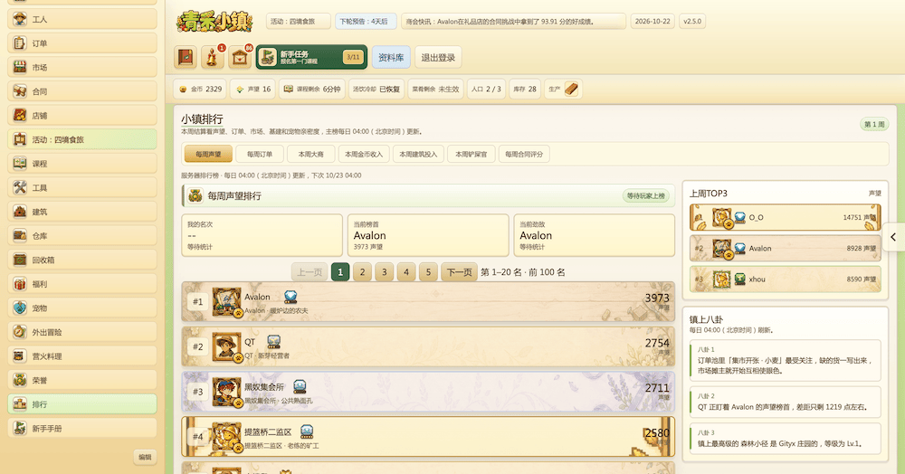Click the red book icon button
The width and height of the screenshot is (905, 474).
coord(186,57)
